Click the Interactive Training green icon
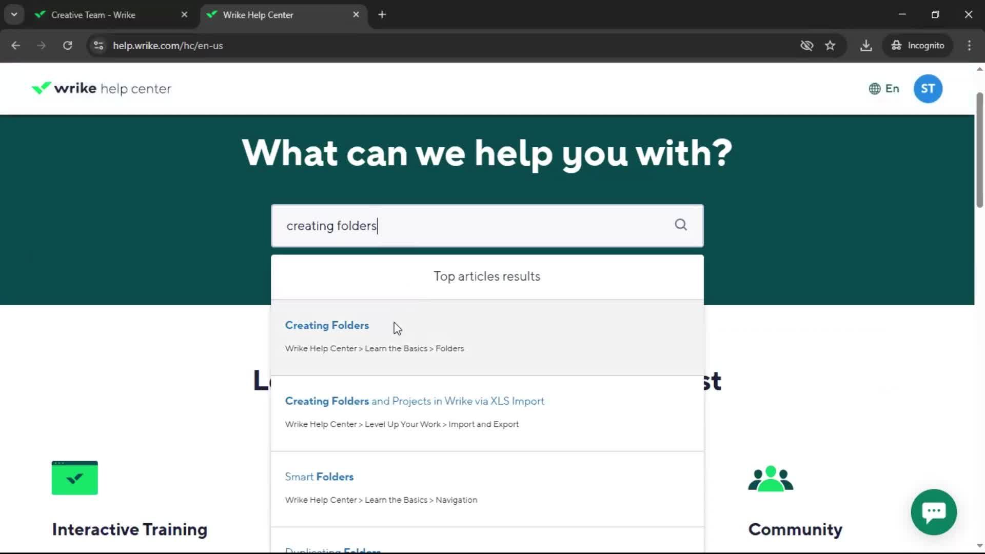This screenshot has width=985, height=554. (x=74, y=478)
